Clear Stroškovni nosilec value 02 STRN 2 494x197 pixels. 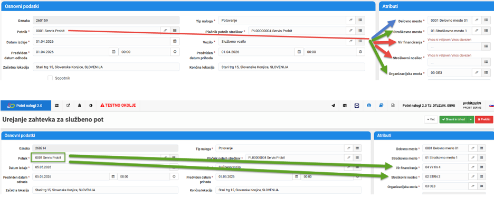[472, 176]
